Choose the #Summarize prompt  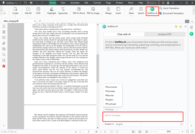click(x=111, y=87)
